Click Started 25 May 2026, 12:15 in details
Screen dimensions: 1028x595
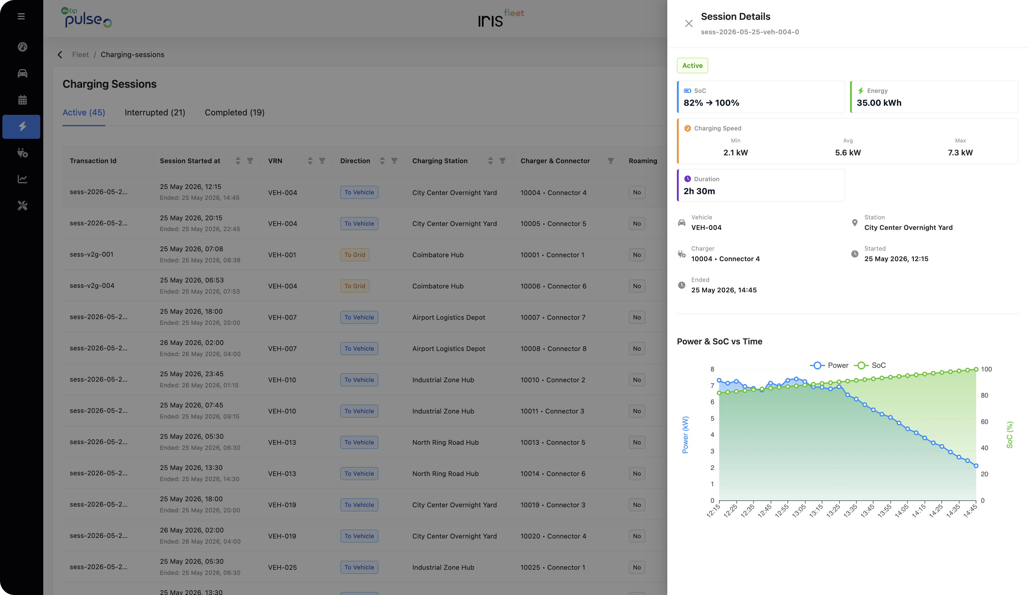pyautogui.click(x=896, y=259)
